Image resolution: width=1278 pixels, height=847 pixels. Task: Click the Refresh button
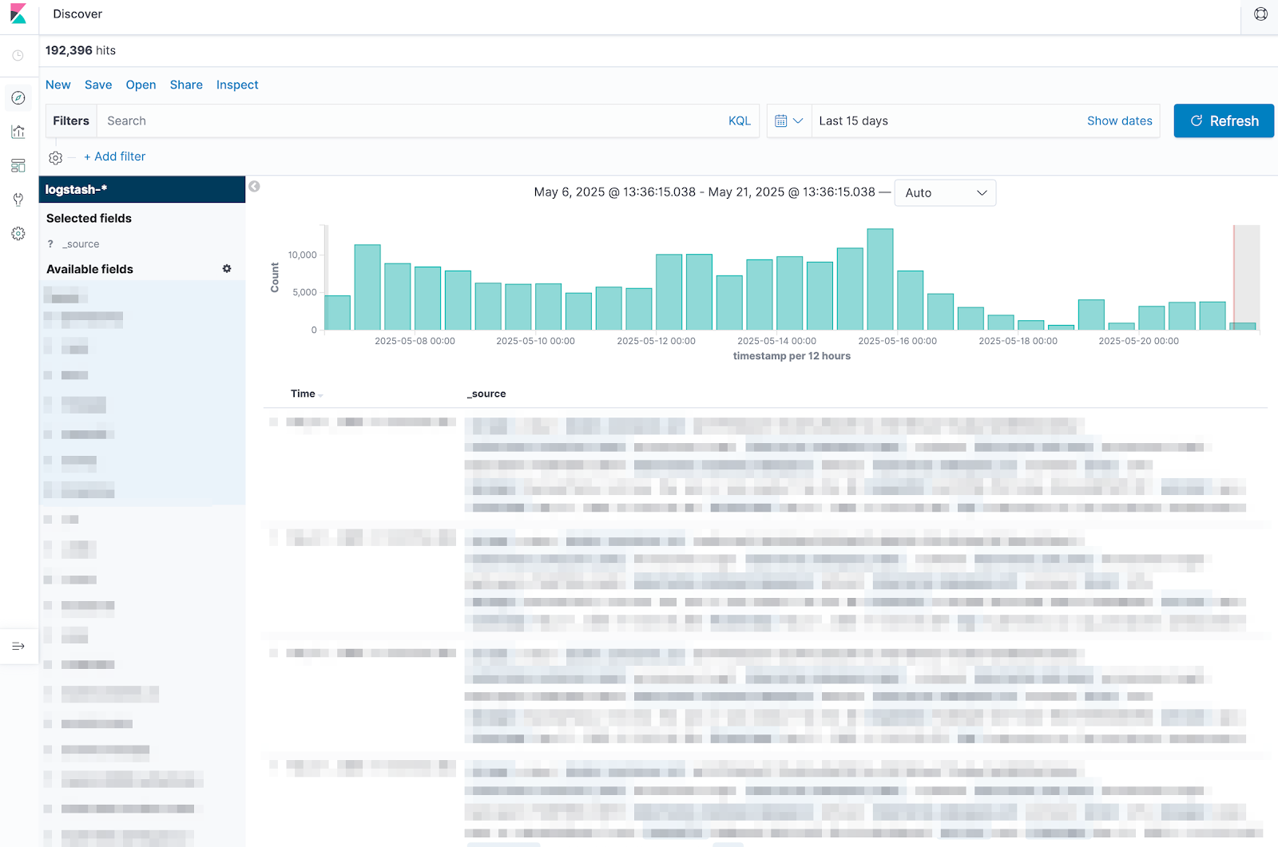point(1224,121)
